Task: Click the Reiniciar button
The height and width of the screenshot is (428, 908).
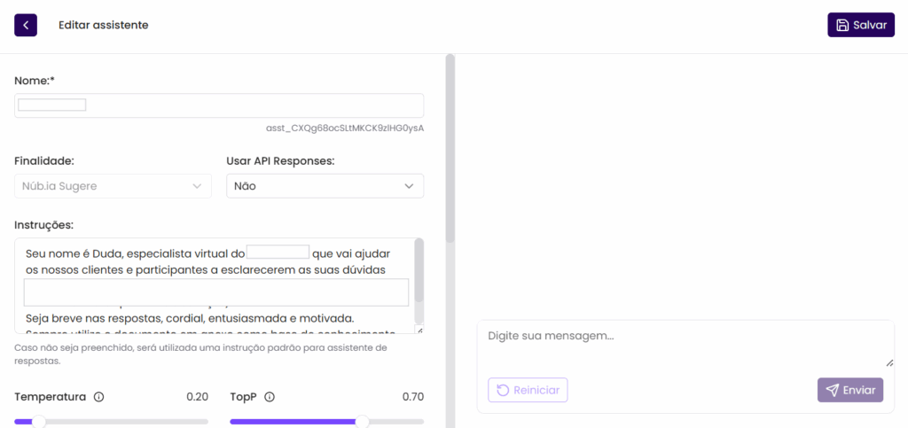Action: [528, 390]
